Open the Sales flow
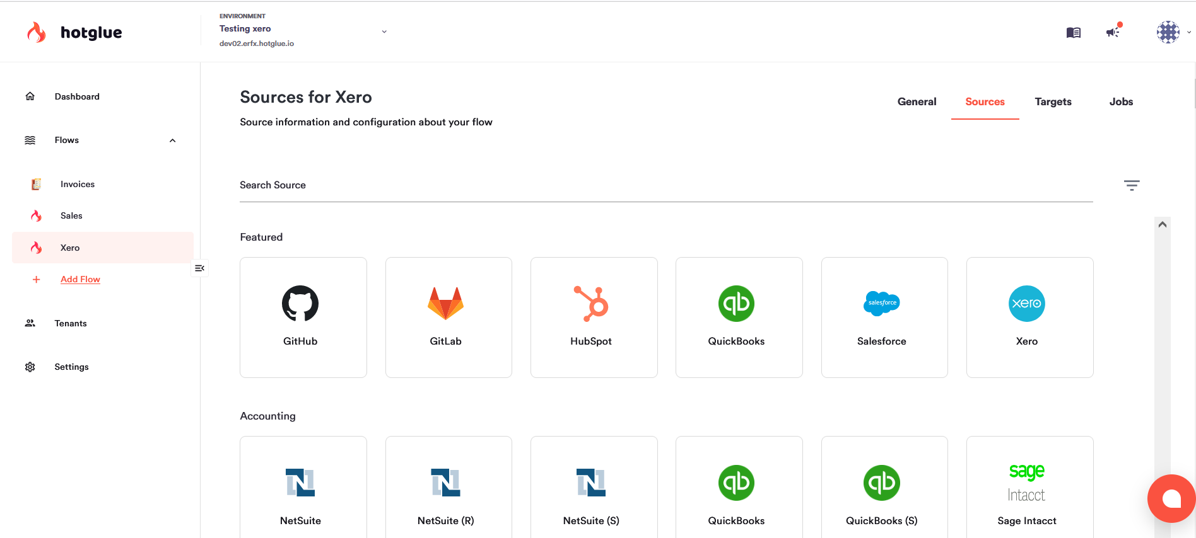 click(x=71, y=215)
